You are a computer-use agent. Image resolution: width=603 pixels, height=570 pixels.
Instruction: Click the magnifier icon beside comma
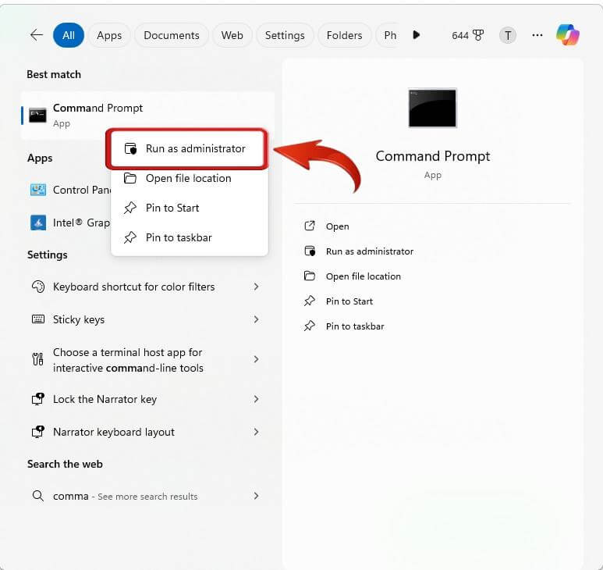click(37, 496)
